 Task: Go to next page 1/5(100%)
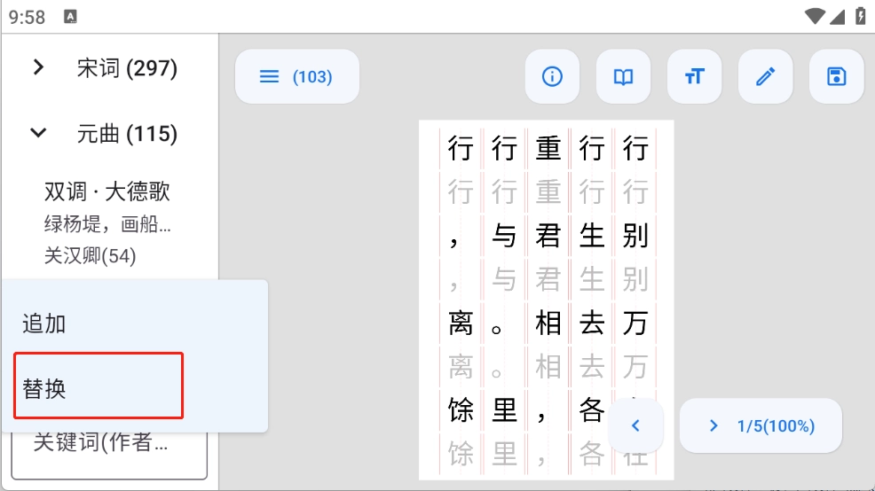[x=760, y=426]
